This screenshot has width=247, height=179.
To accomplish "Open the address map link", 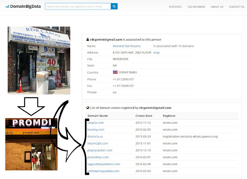I will [156, 53].
